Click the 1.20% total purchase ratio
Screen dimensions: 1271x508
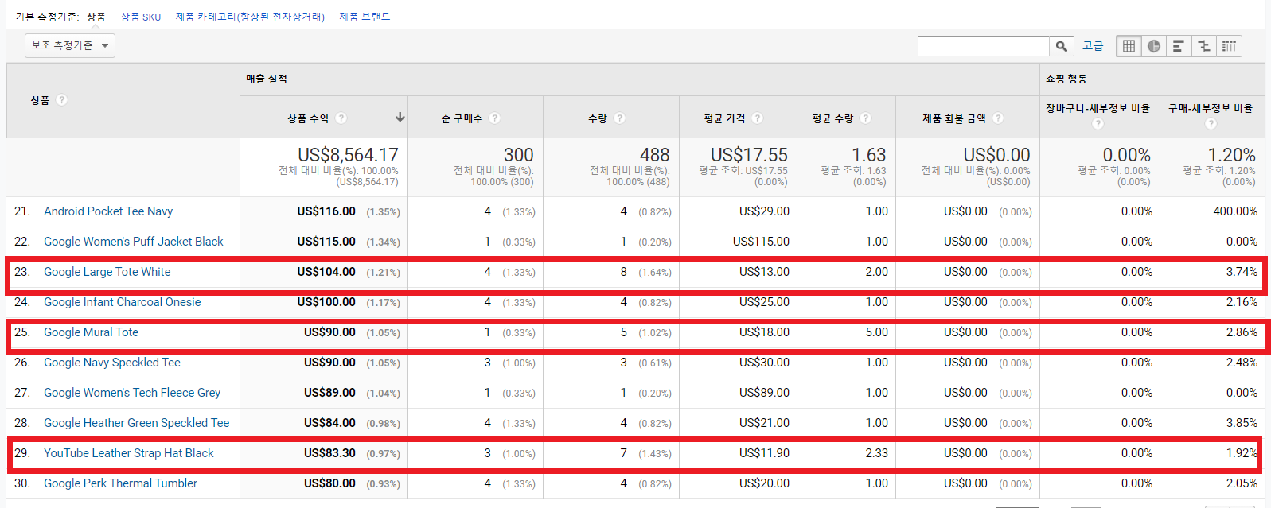(1231, 155)
